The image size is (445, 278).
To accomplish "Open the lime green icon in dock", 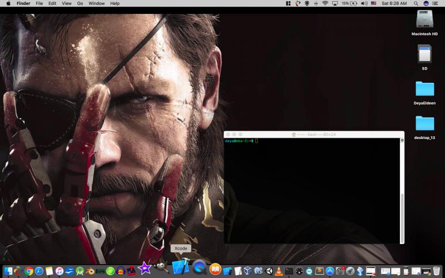I will (x=110, y=271).
